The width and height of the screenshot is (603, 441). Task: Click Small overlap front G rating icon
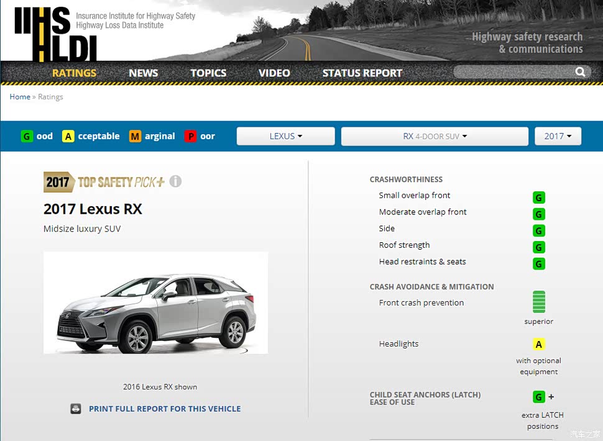[539, 198]
